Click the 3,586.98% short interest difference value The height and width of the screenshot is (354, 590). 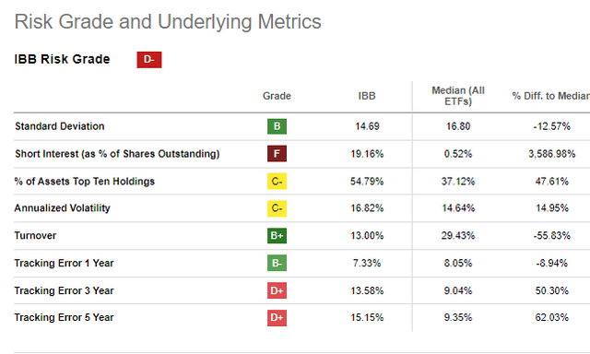tap(551, 154)
